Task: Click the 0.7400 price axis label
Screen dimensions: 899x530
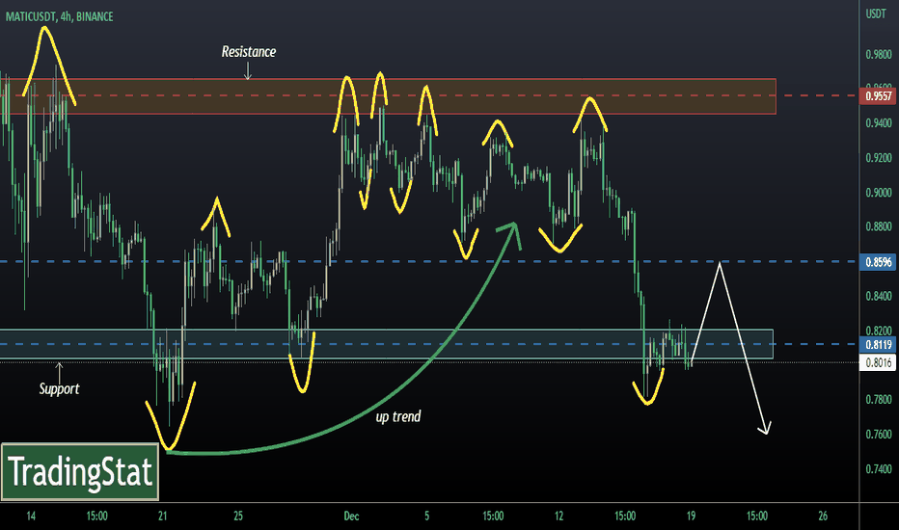Action: (879, 469)
